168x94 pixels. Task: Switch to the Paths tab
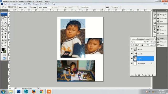pos(147,39)
